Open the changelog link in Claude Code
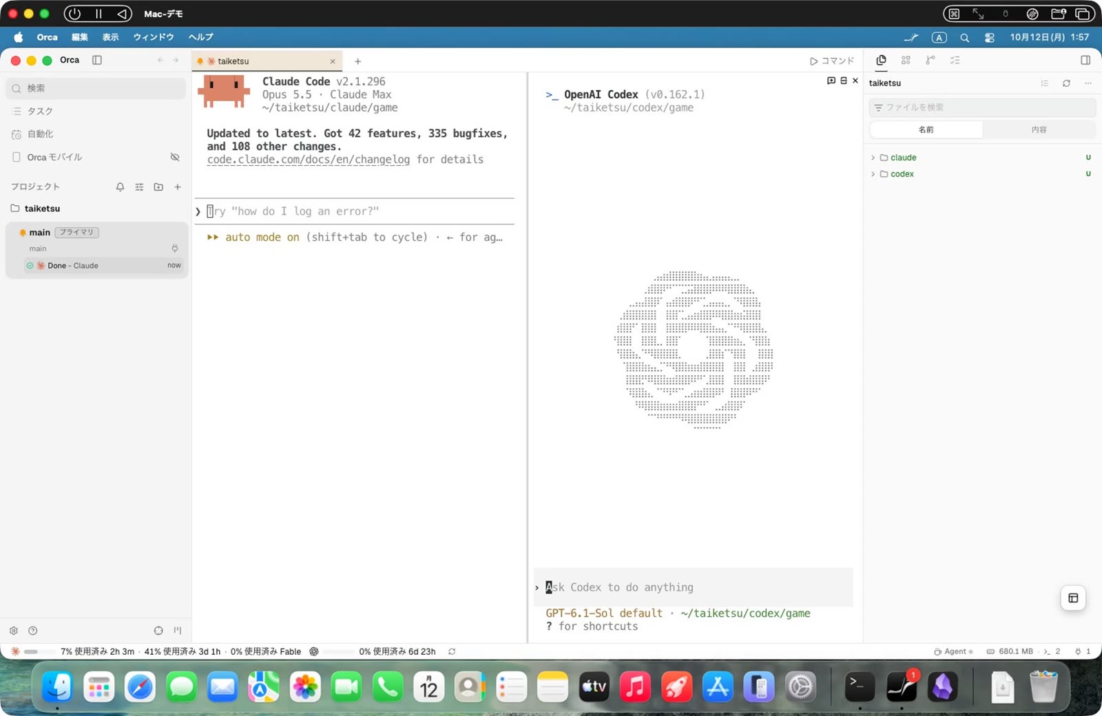 (309, 160)
